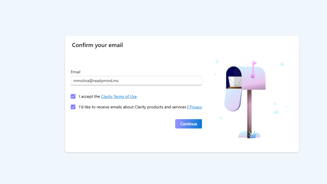Open the Clarity Terms of Use link
The height and width of the screenshot is (184, 327).
(x=119, y=96)
